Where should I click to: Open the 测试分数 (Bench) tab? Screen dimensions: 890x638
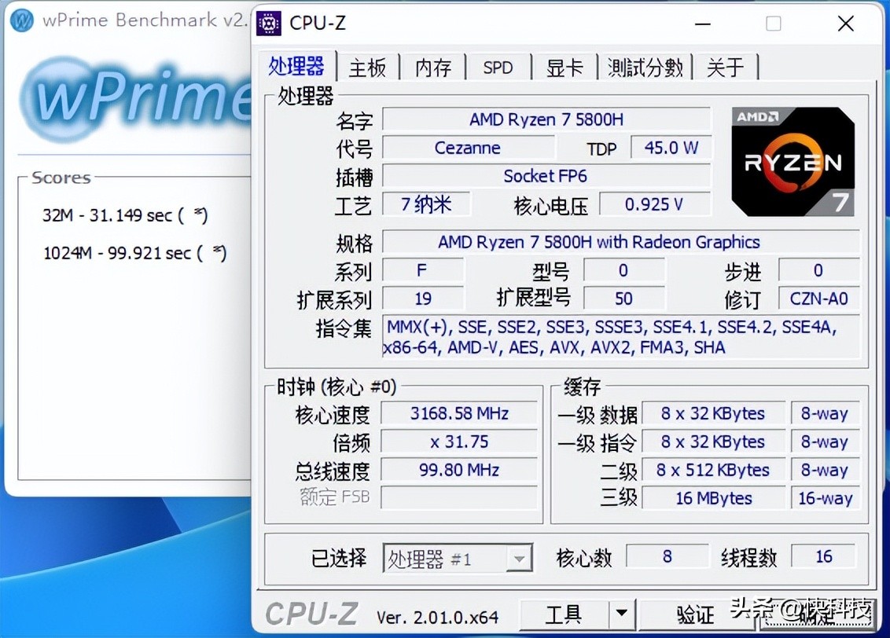tap(645, 68)
